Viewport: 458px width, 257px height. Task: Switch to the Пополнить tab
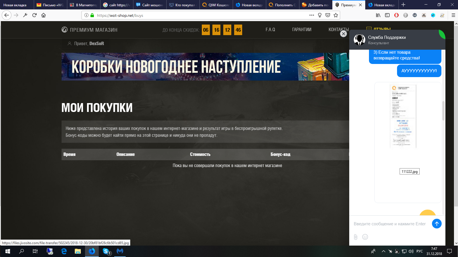pos(283,5)
